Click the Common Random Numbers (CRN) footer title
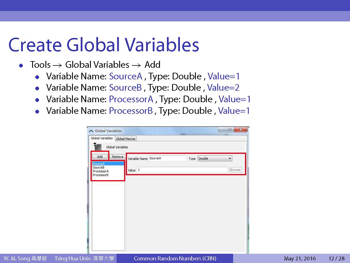Image resolution: width=350 pixels, height=263 pixels. click(x=175, y=259)
